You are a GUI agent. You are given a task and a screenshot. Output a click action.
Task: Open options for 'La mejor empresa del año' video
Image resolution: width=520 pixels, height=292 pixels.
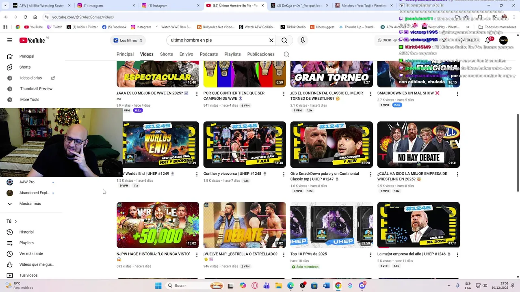pos(457,255)
